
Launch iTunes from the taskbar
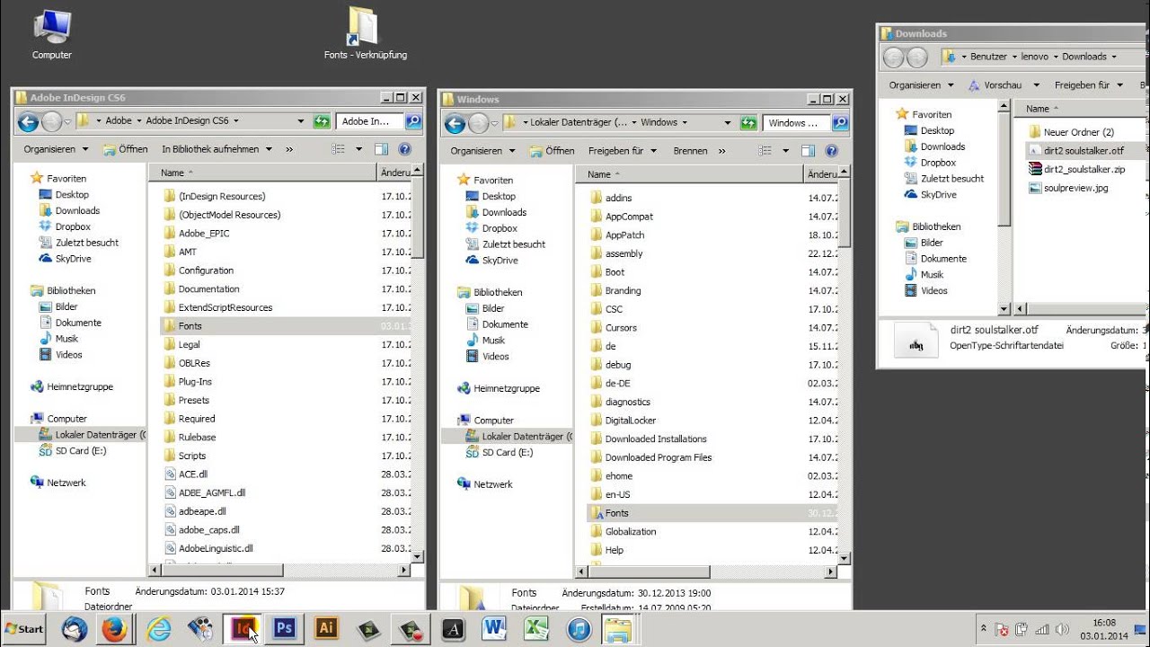(x=579, y=629)
